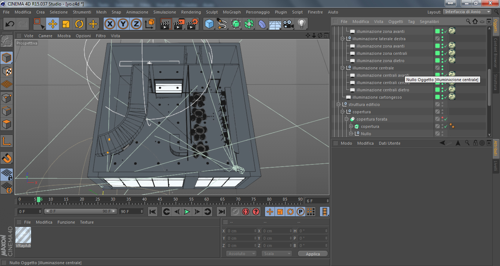Select the Move tool in the top toolbar

[53, 24]
